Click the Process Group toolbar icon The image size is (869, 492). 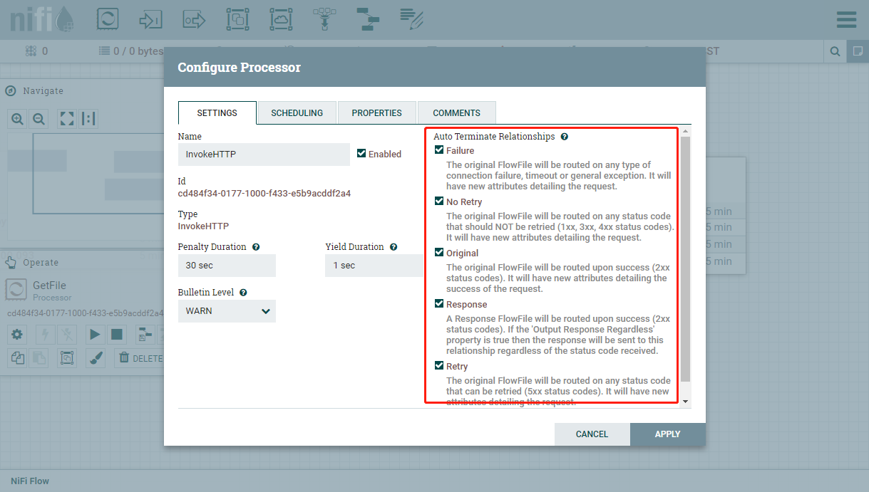237,19
